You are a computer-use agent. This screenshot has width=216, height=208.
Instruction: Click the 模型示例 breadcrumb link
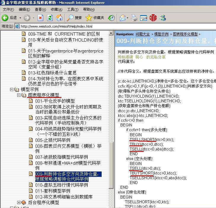[x=161, y=34]
